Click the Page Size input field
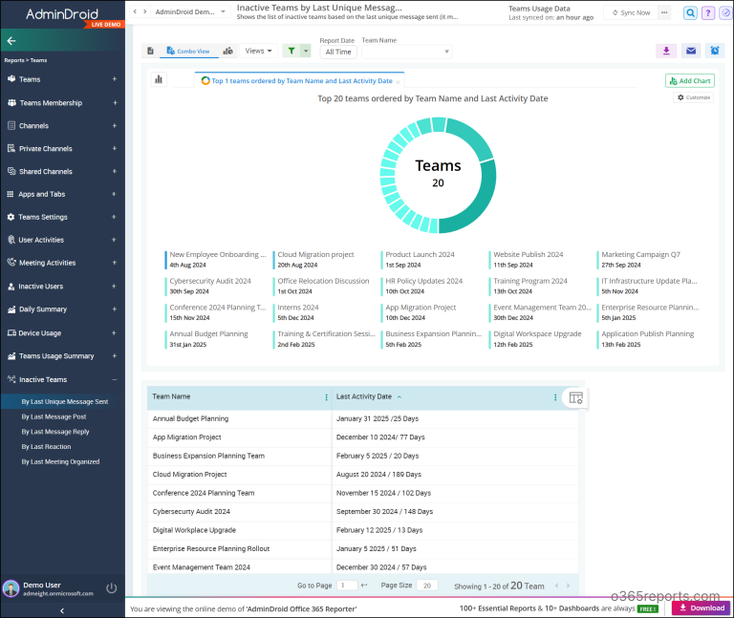734x618 pixels. point(427,586)
